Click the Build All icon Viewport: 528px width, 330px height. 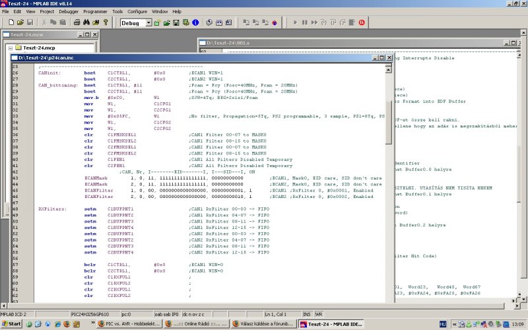tap(228, 22)
